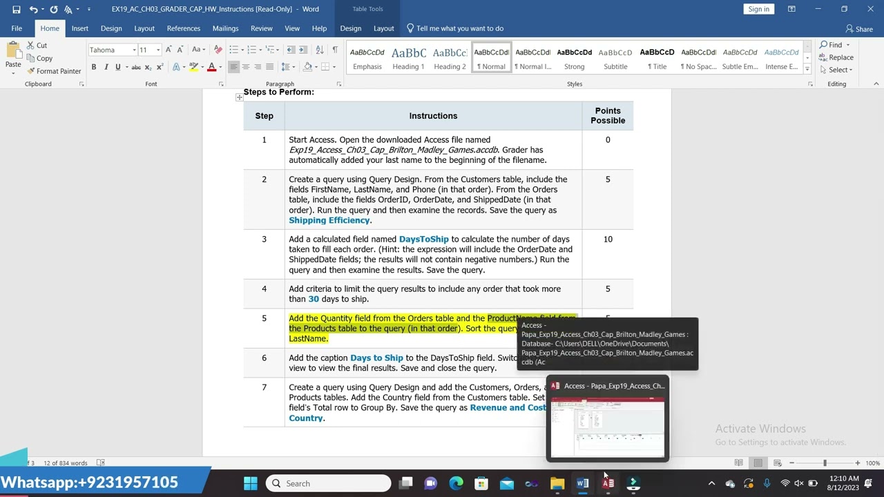
Task: Open Microsoft Edge from the taskbar
Action: tap(456, 483)
